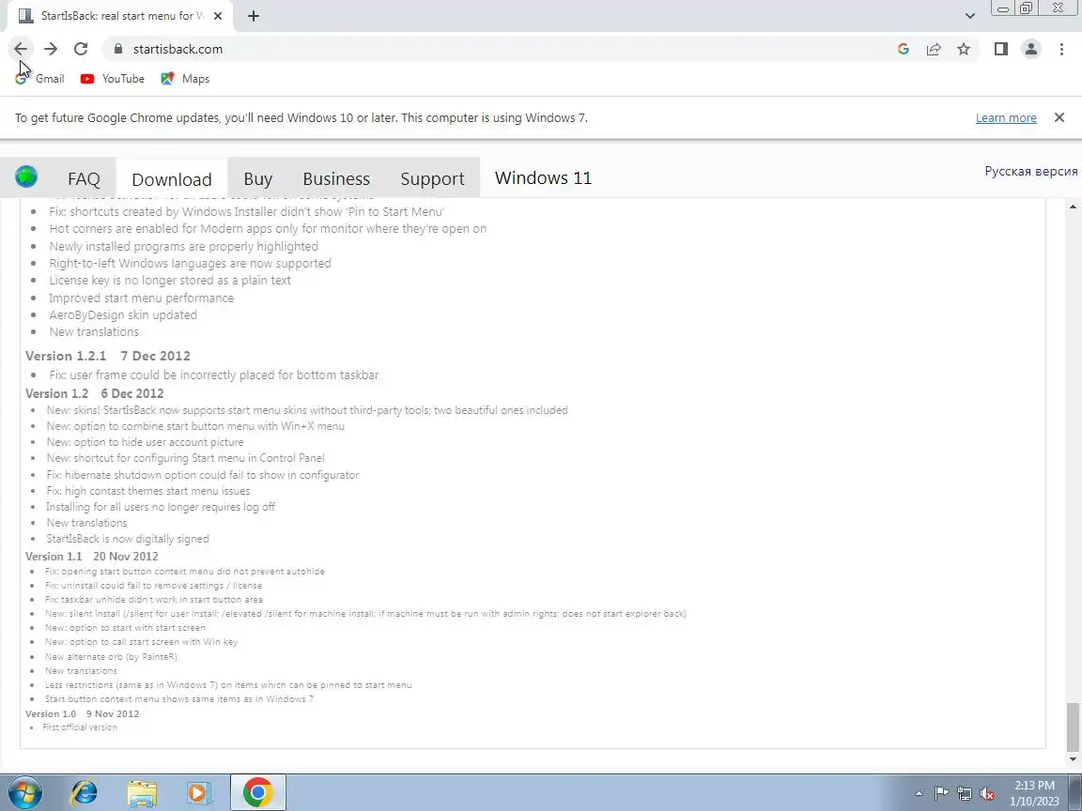Launch Internet Explorer from taskbar
Viewport: 1082px width, 811px height.
point(85,792)
